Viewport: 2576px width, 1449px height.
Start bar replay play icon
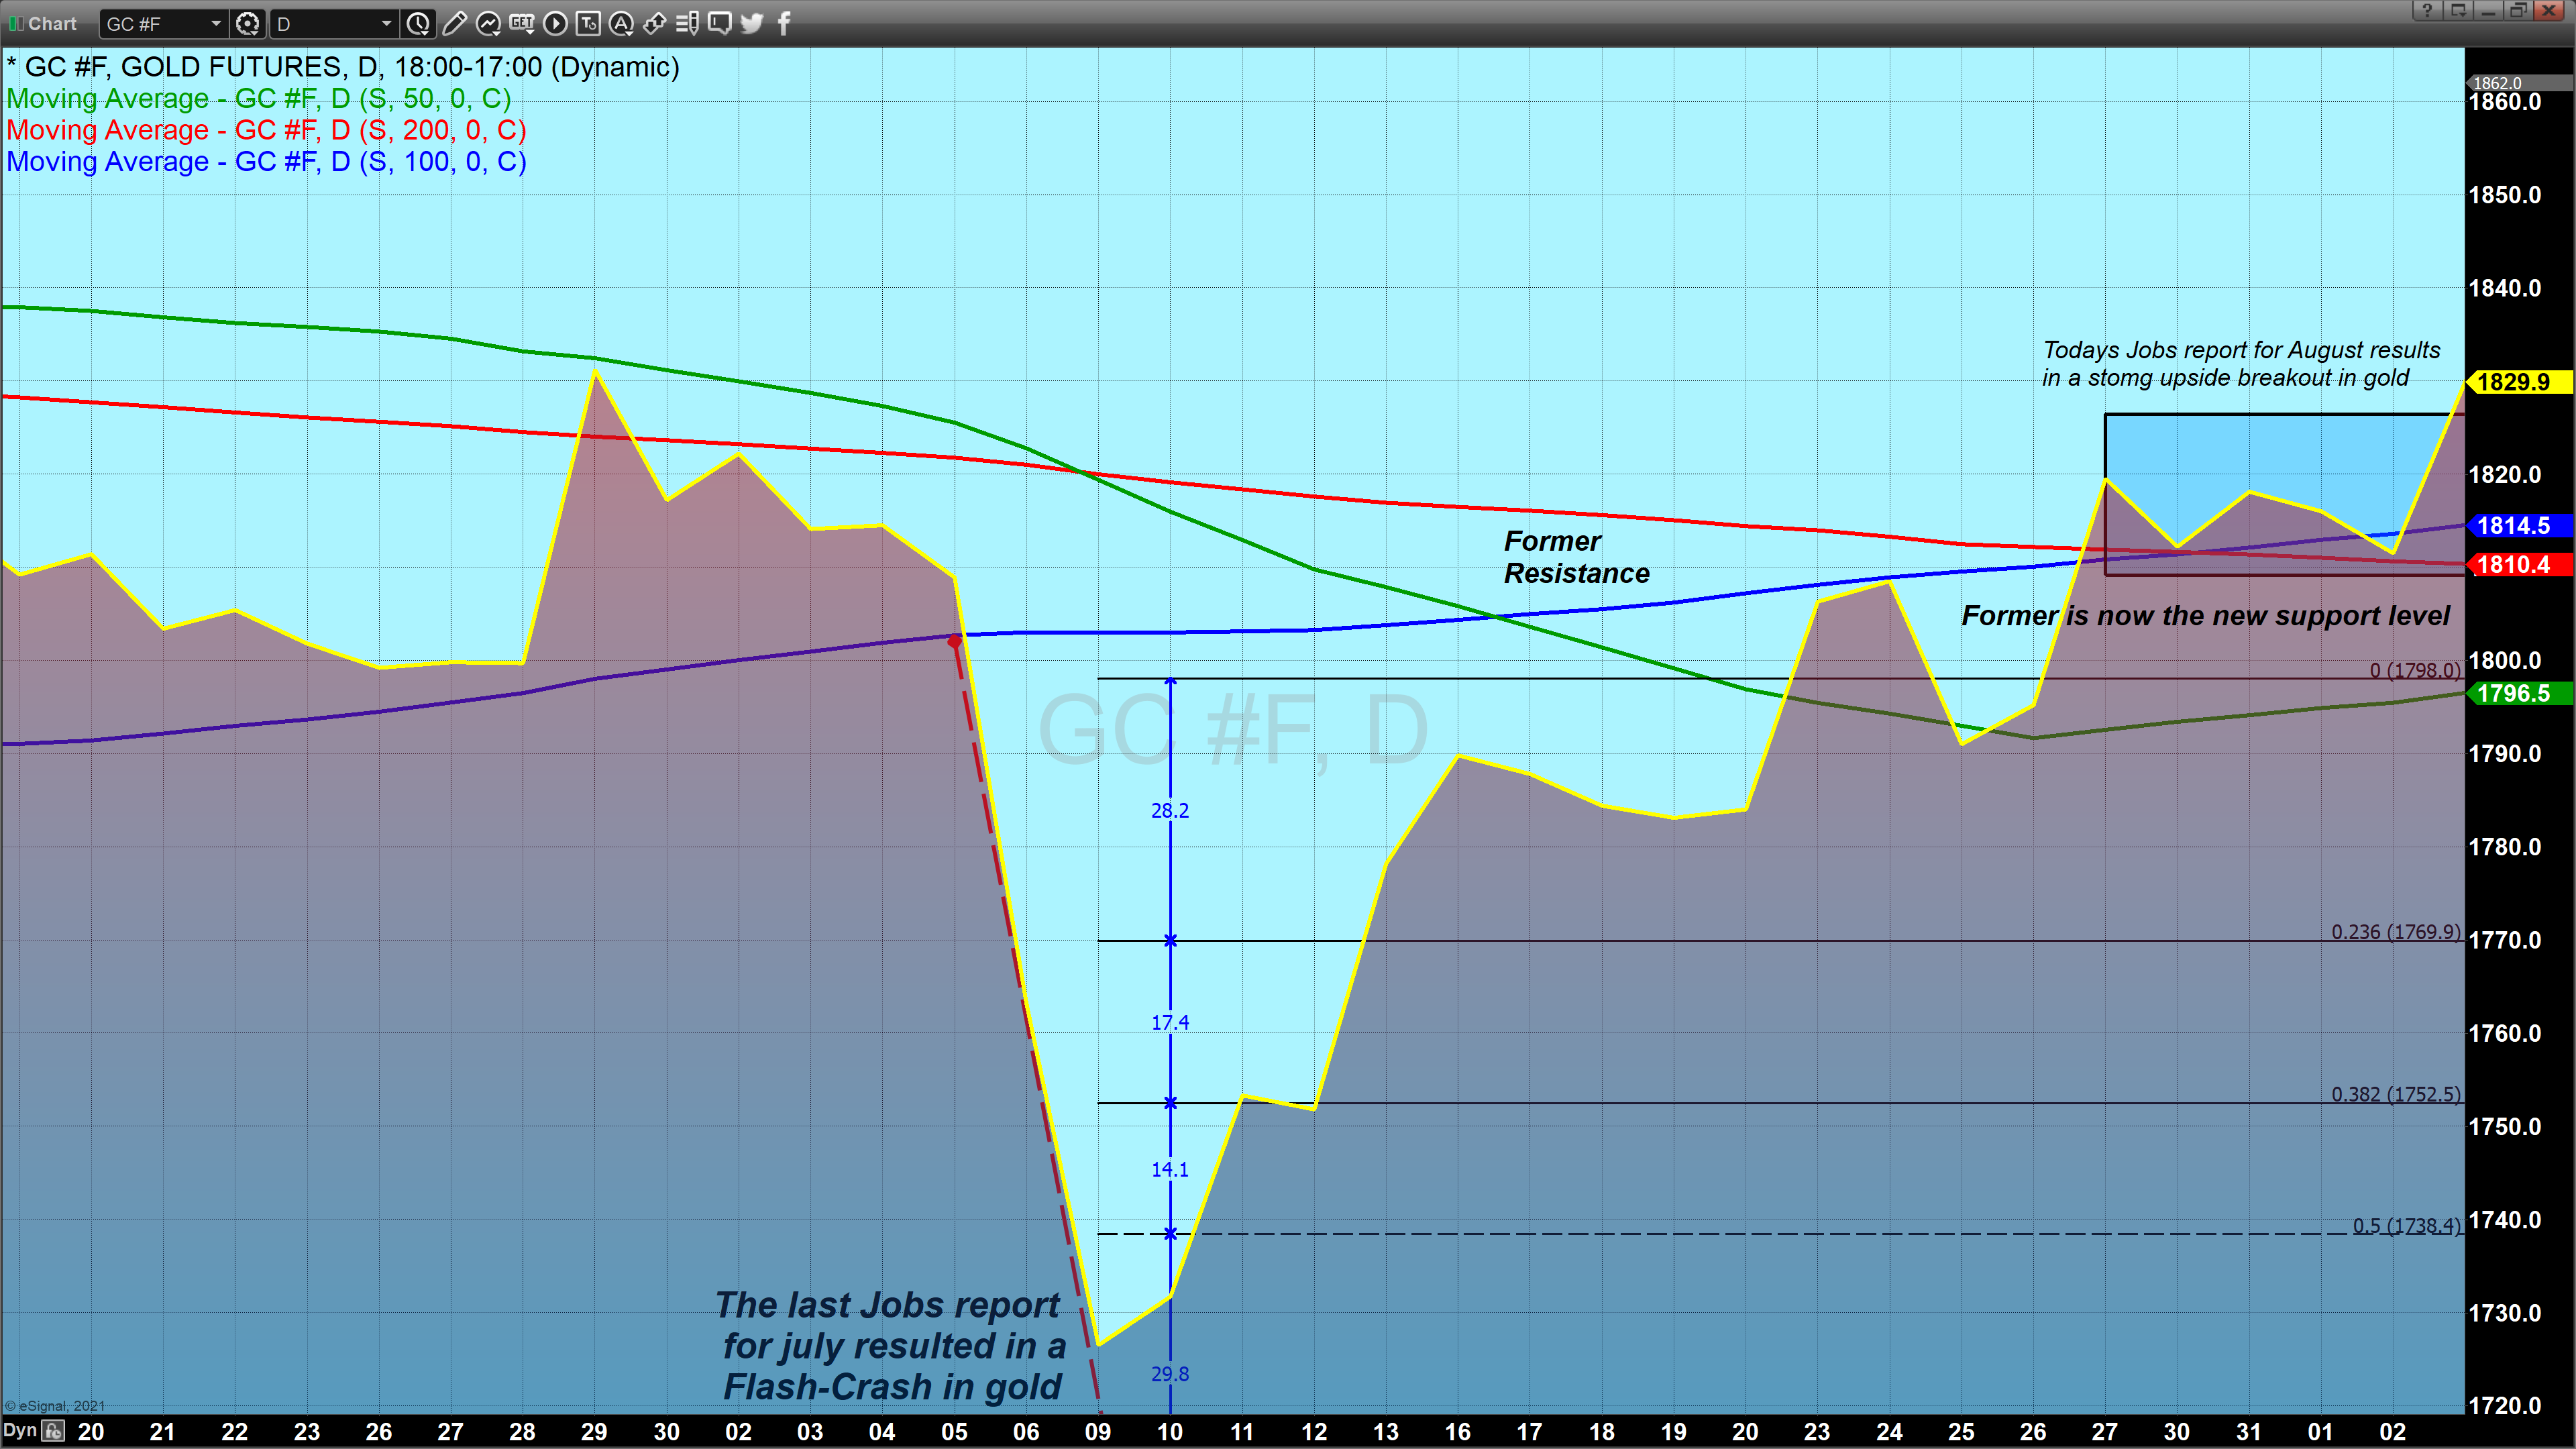point(555,23)
